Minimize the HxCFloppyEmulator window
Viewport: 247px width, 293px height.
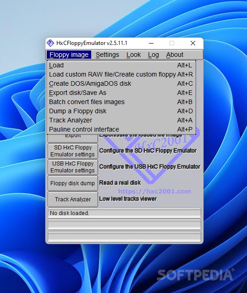151,43
